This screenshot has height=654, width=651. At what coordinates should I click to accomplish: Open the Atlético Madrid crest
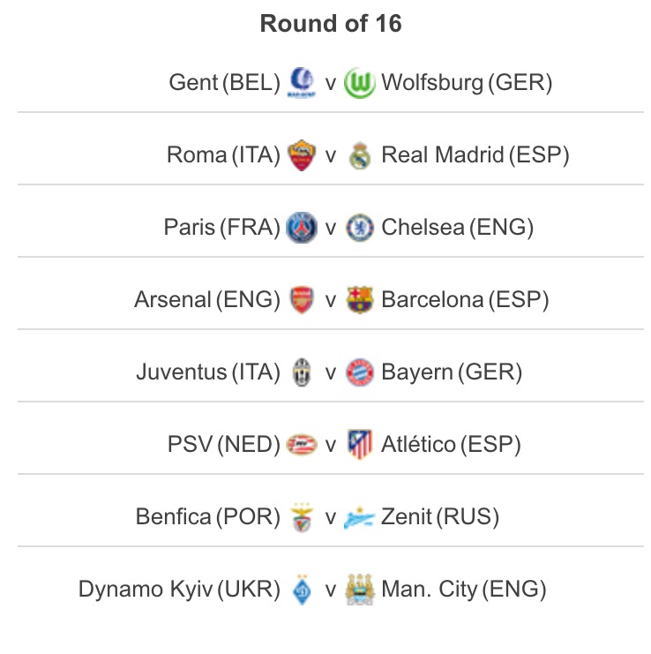coord(360,445)
